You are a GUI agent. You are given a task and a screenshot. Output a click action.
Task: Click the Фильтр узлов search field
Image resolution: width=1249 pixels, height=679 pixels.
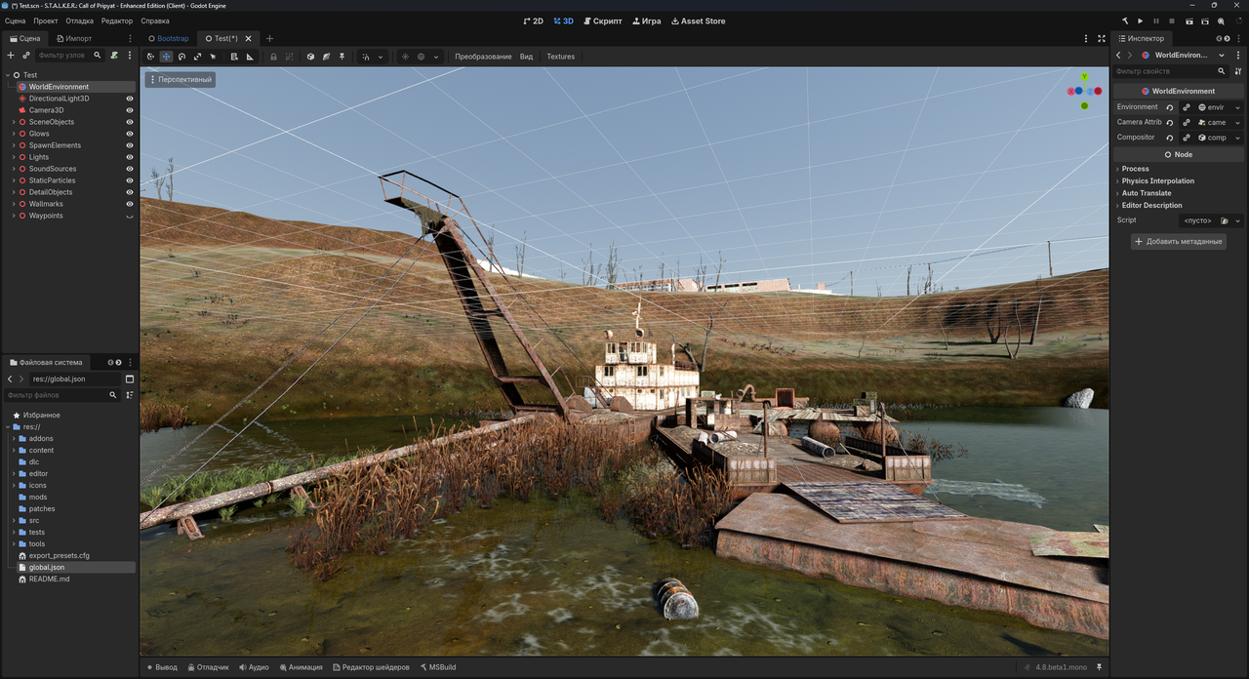coord(68,56)
